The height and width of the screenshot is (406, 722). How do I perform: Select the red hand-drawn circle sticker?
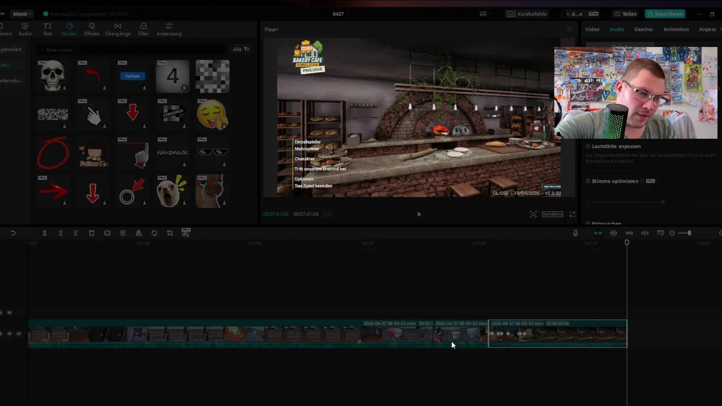[x=52, y=153]
